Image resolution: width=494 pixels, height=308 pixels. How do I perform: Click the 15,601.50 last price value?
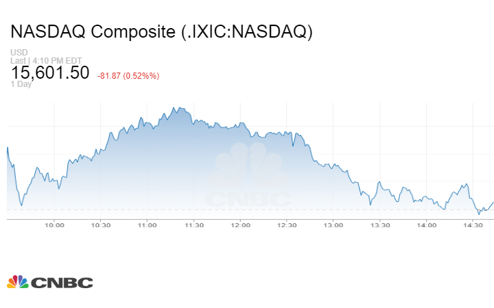tap(49, 73)
